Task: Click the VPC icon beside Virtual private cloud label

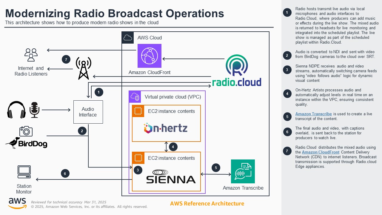Action: [135, 97]
